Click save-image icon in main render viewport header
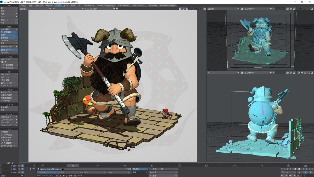 [187, 9]
